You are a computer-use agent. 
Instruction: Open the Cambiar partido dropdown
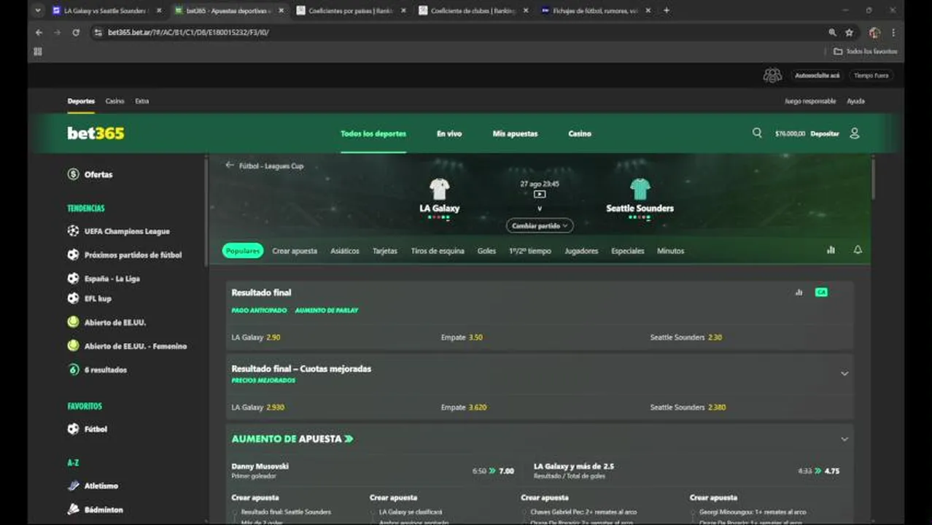(540, 226)
